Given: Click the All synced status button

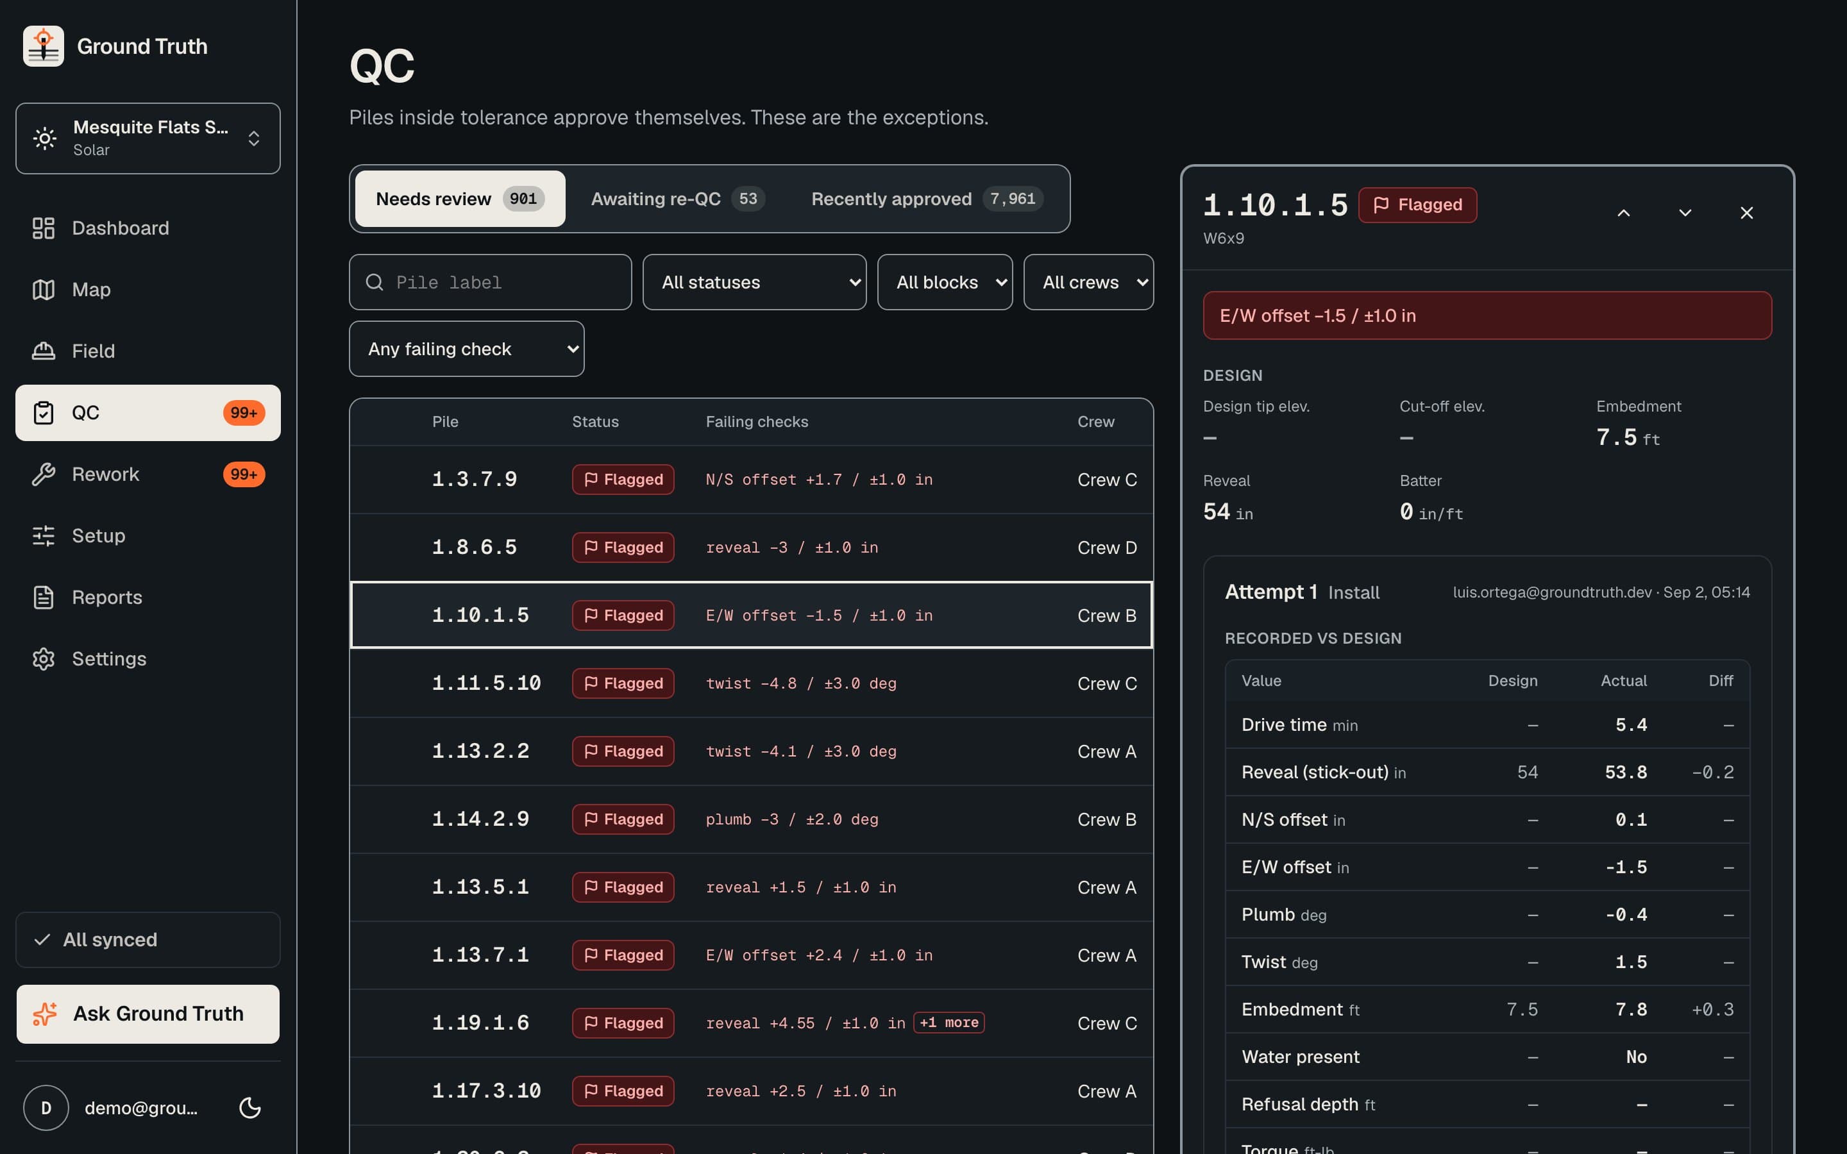Looking at the screenshot, I should coord(148,939).
